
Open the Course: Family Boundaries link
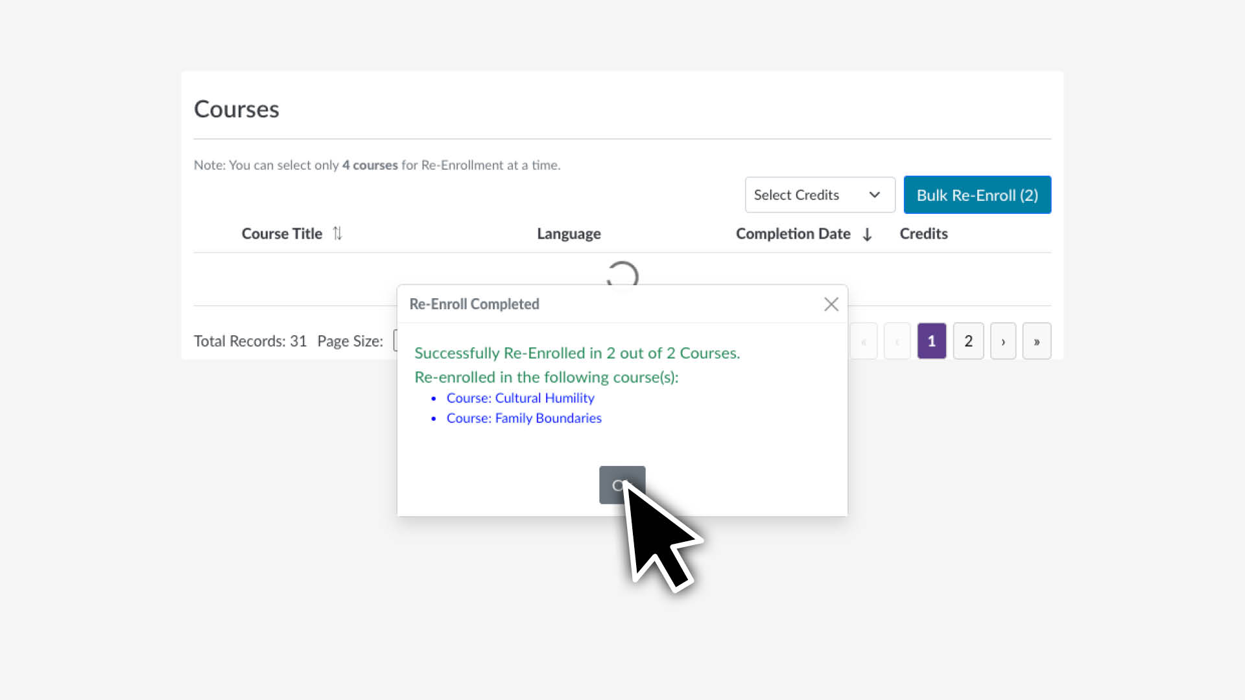click(x=524, y=418)
